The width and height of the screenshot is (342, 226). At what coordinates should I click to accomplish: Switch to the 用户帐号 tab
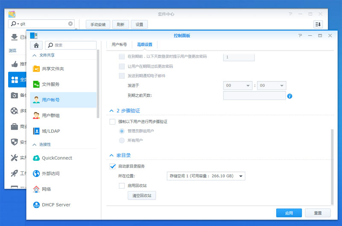click(x=119, y=44)
